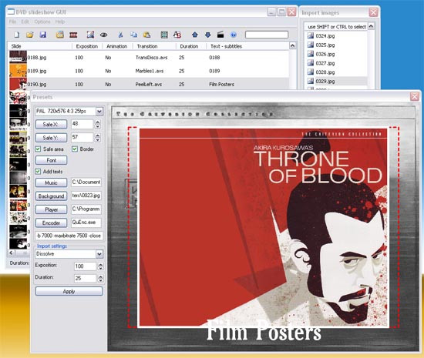Click the Background button
This screenshot has width=424, height=358.
pos(51,196)
